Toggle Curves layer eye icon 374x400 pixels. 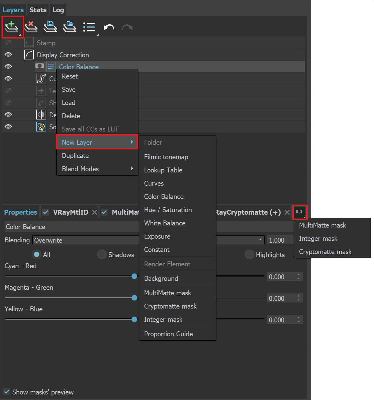coord(8,79)
